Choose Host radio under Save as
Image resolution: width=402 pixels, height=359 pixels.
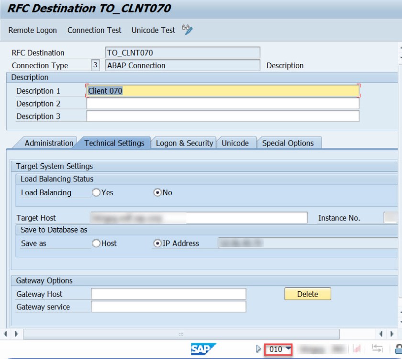(x=96, y=243)
